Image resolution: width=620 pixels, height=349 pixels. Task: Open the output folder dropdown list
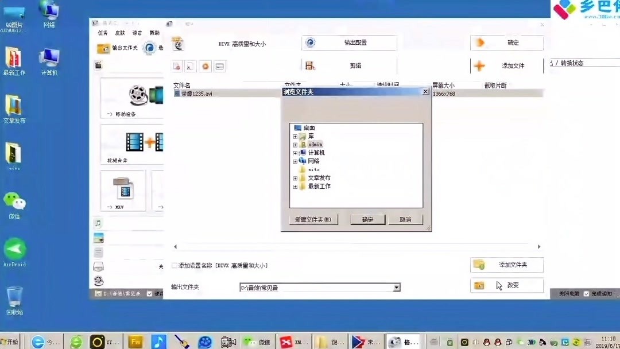pyautogui.click(x=397, y=287)
